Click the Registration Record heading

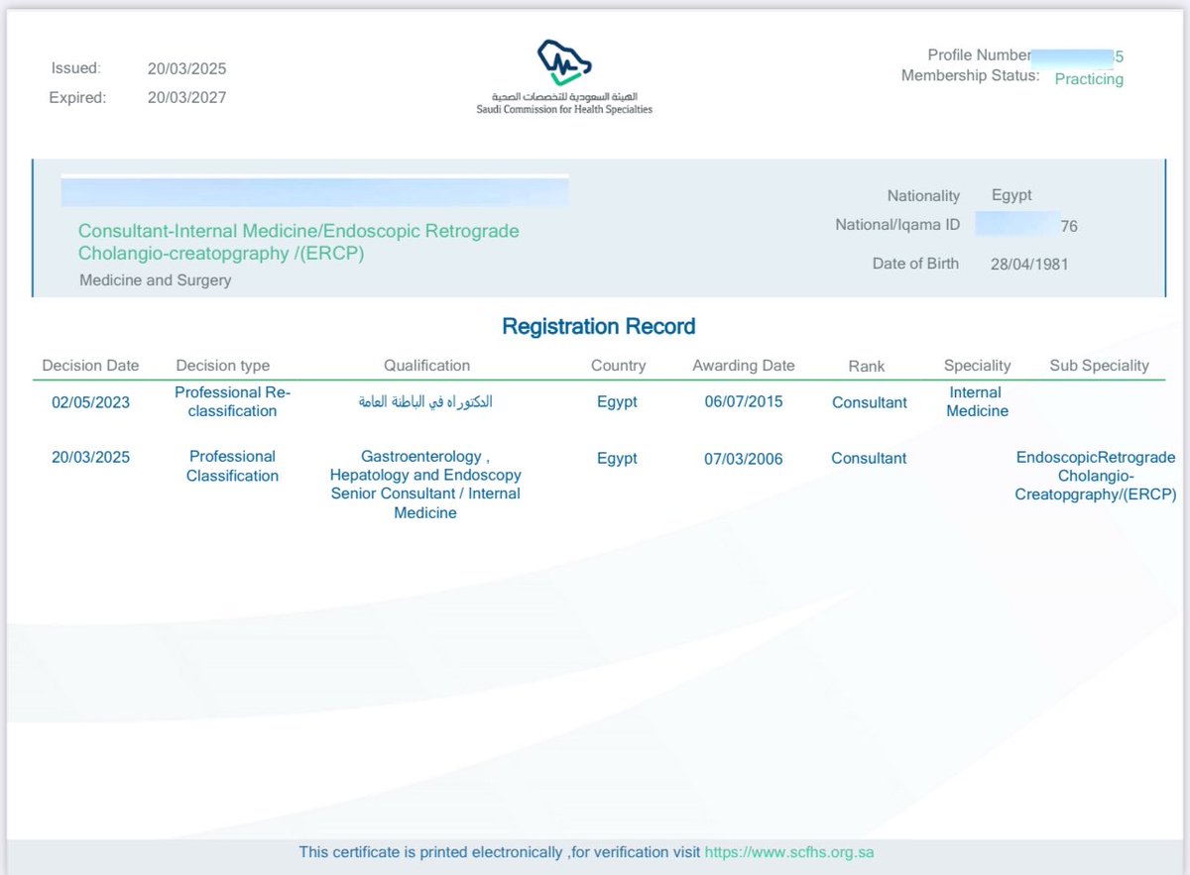[598, 326]
